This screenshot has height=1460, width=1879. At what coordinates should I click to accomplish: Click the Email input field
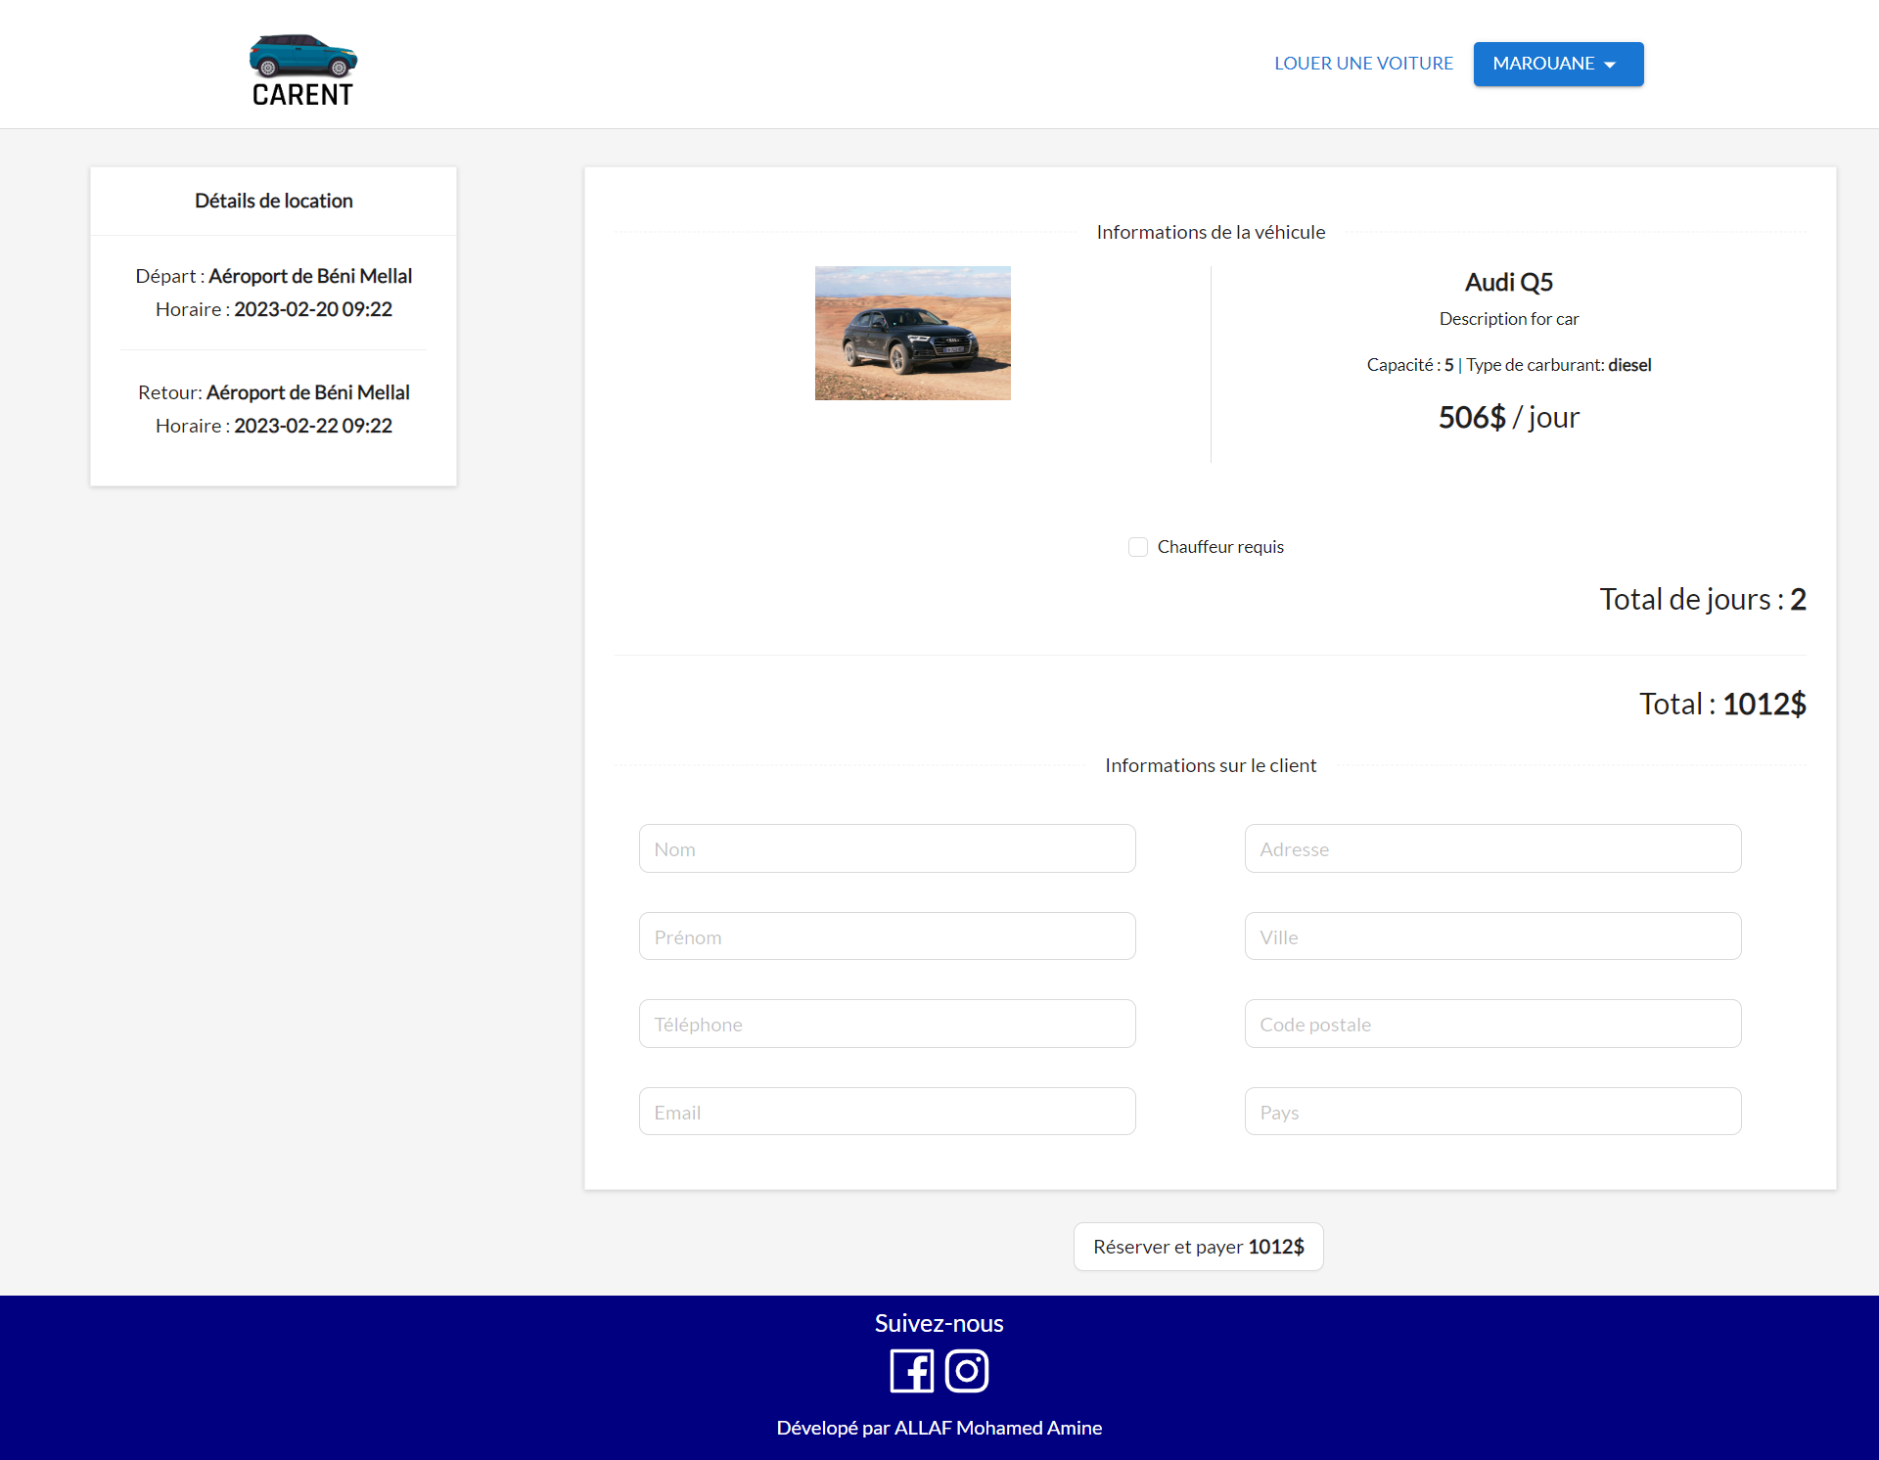(887, 1112)
